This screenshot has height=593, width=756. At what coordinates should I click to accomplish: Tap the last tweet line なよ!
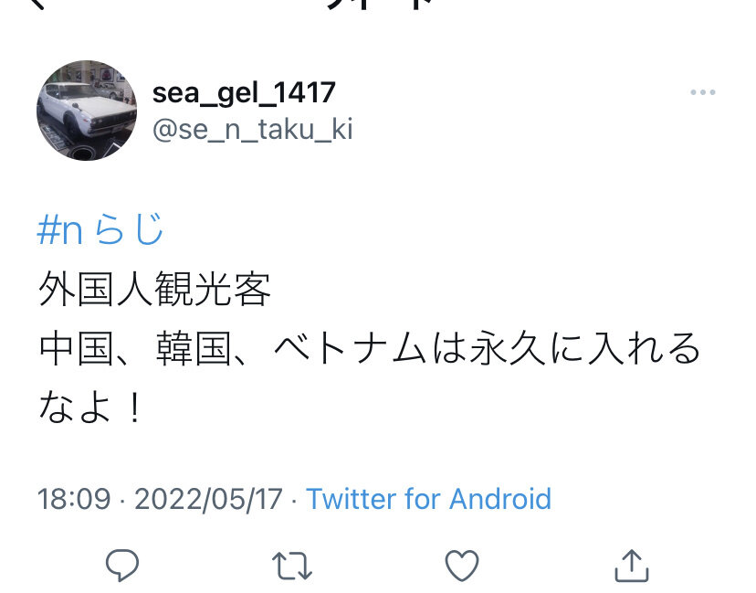coord(90,408)
